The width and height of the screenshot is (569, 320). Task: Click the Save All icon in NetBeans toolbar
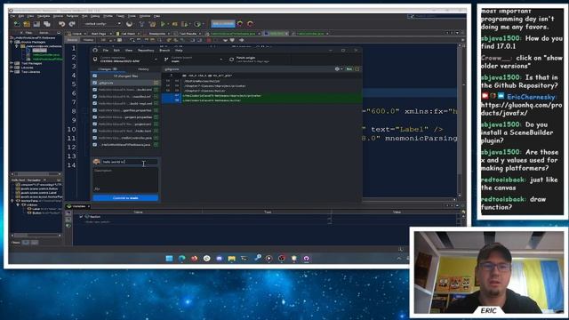pos(47,24)
